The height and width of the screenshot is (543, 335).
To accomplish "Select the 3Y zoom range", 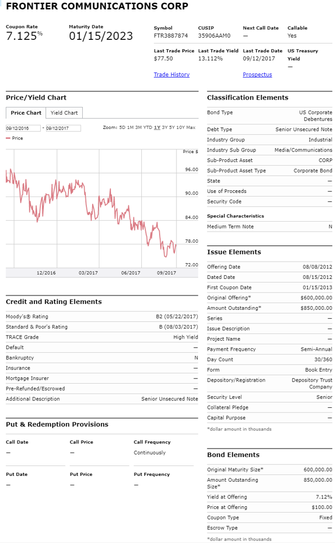I will tap(164, 127).
